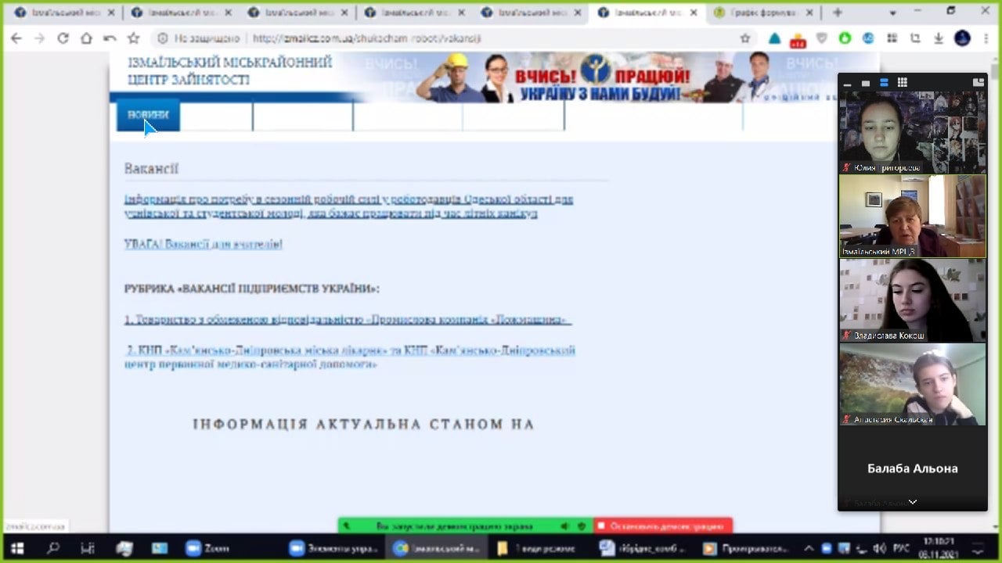Screen dimensions: 1002x563
Task: Toggle vertical strip view in Zoom panel
Action: pyautogui.click(x=884, y=82)
